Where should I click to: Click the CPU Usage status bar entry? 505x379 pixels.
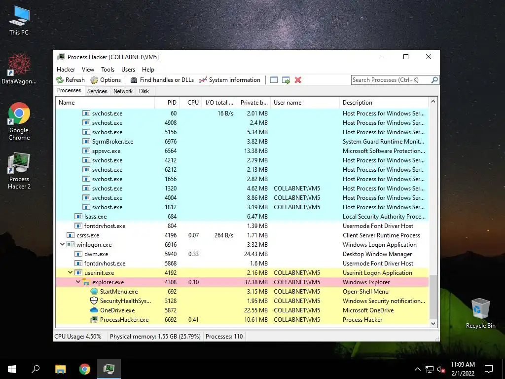[x=78, y=337]
